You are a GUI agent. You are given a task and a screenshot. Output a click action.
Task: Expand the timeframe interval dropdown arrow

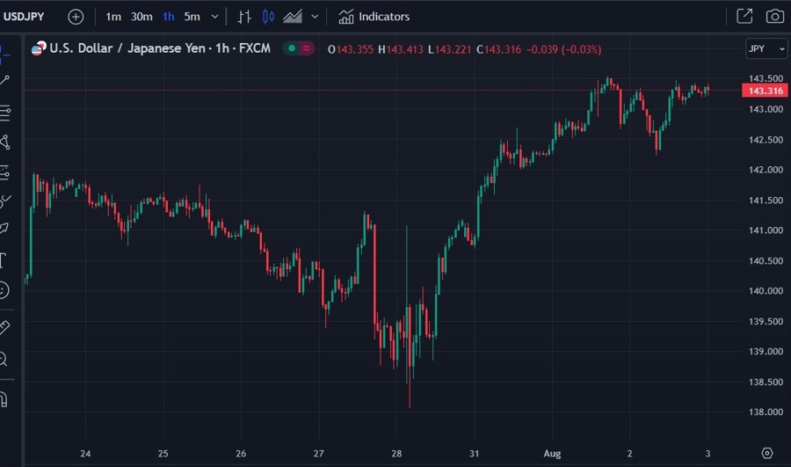point(215,17)
